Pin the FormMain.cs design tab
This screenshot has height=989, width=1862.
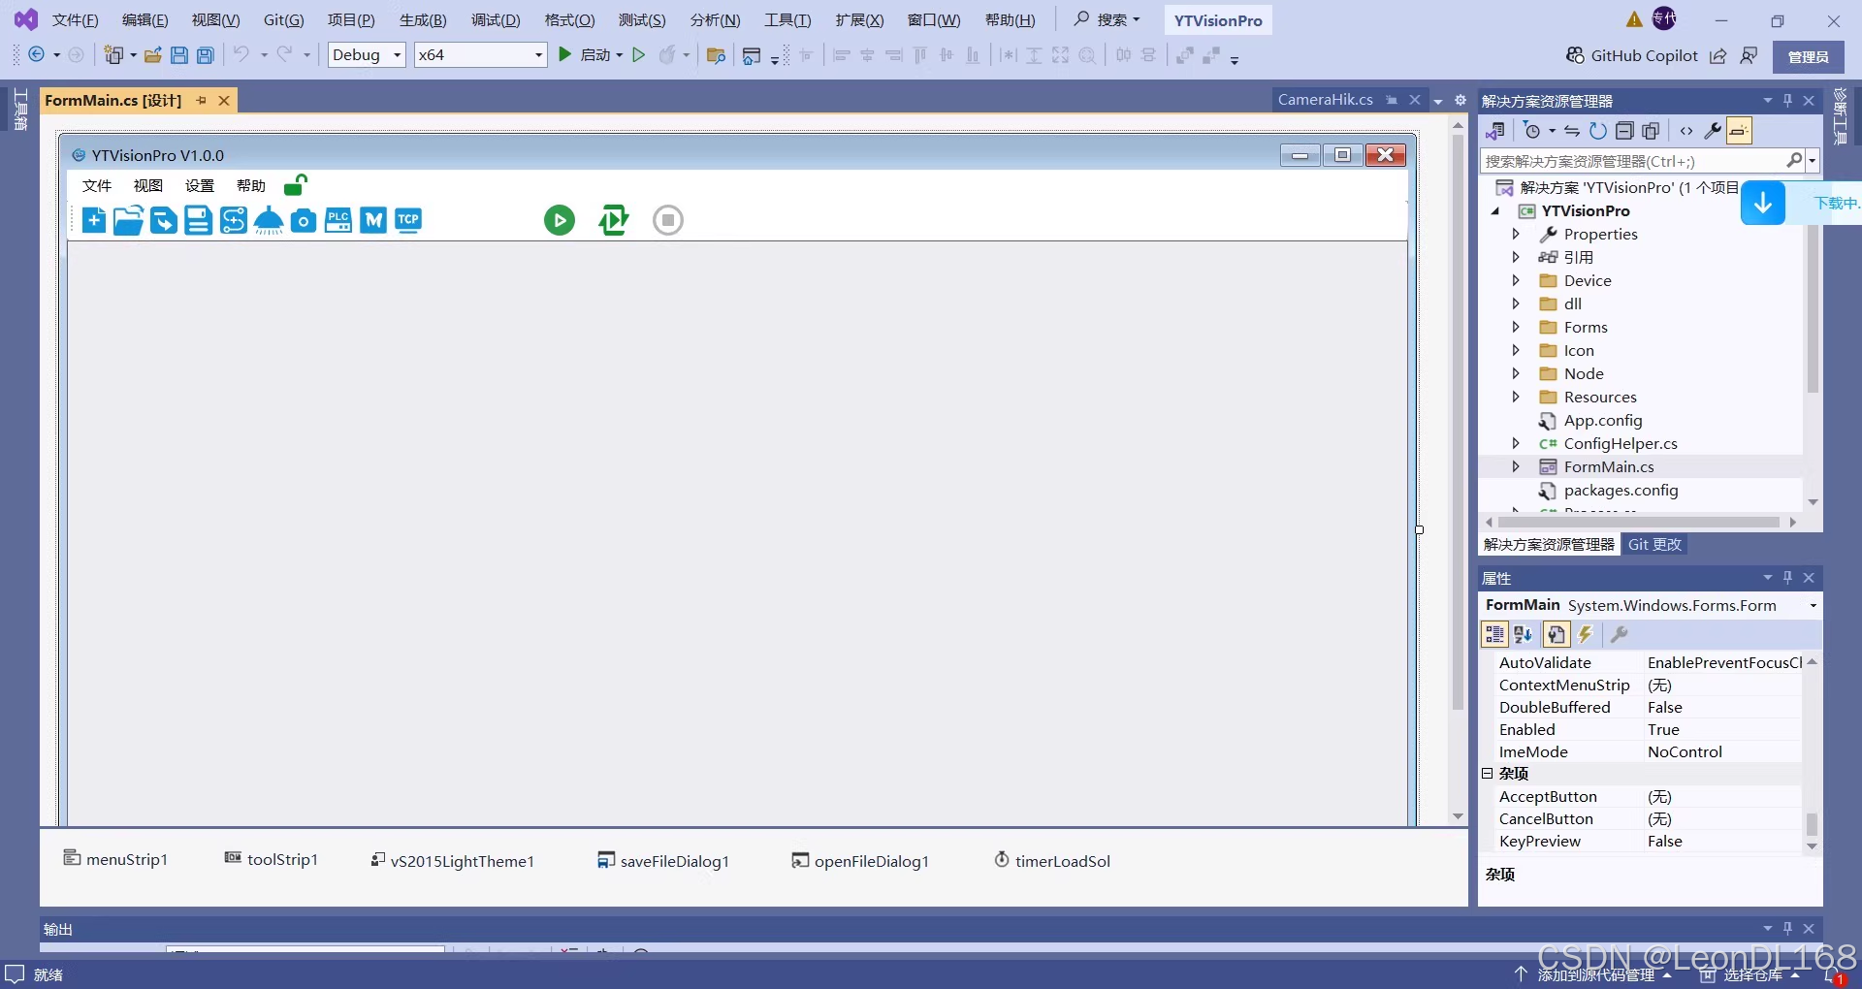[x=202, y=101]
